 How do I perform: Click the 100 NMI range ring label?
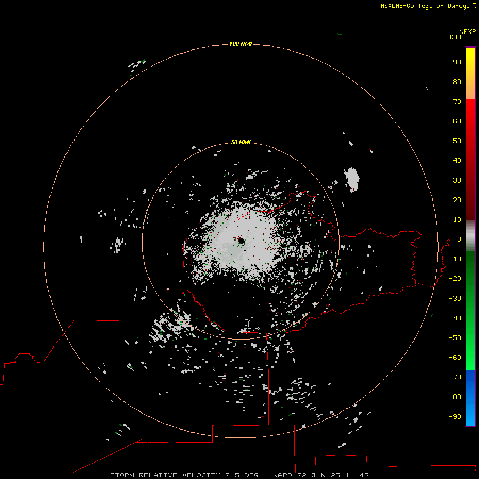[x=241, y=44]
